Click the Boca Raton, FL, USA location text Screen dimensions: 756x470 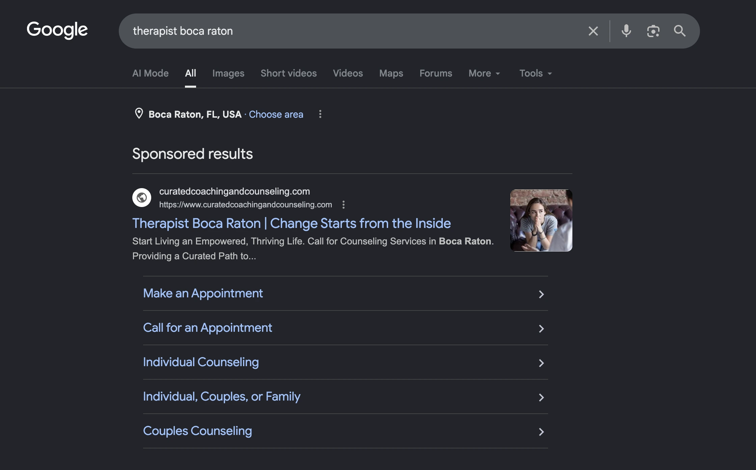[x=195, y=114]
